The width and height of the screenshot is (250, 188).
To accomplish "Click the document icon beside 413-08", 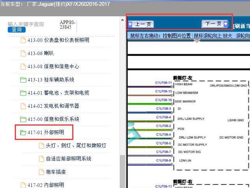I will (x=23, y=67).
